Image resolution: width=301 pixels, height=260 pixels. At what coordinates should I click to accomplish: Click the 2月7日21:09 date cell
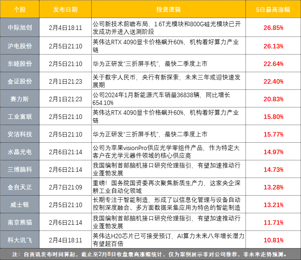click(65, 187)
